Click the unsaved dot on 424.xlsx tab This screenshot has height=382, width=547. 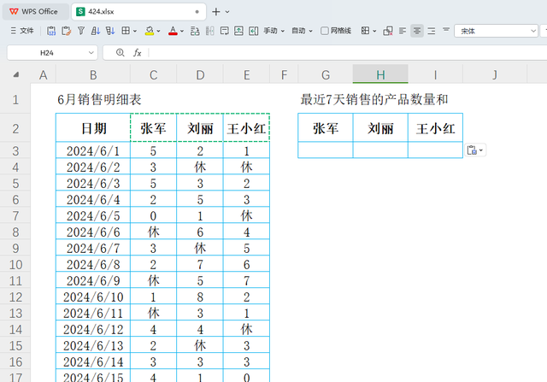tap(197, 11)
